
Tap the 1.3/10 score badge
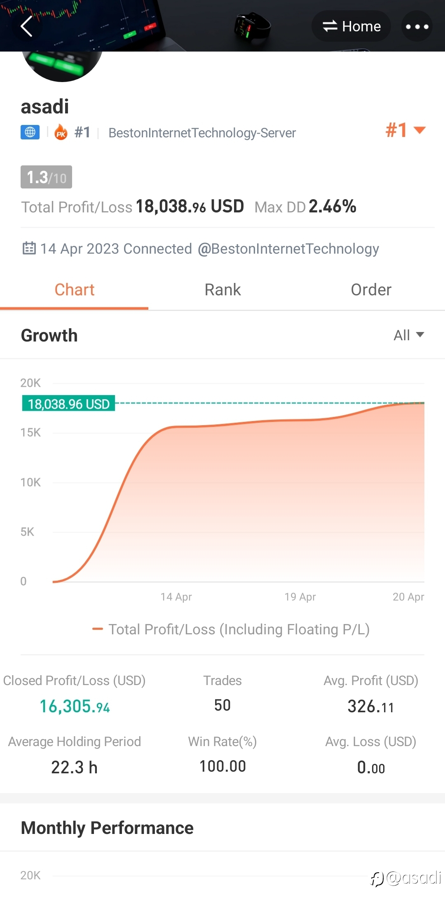click(x=46, y=177)
